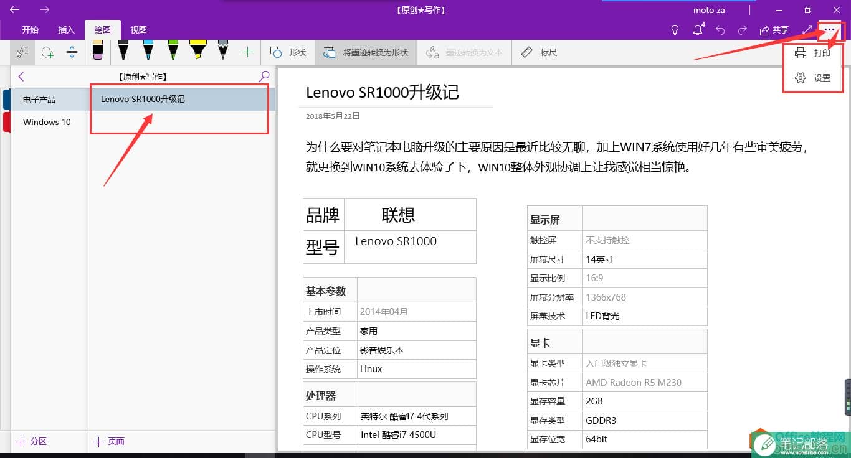
Task: Pick the black pen
Action: (123, 51)
